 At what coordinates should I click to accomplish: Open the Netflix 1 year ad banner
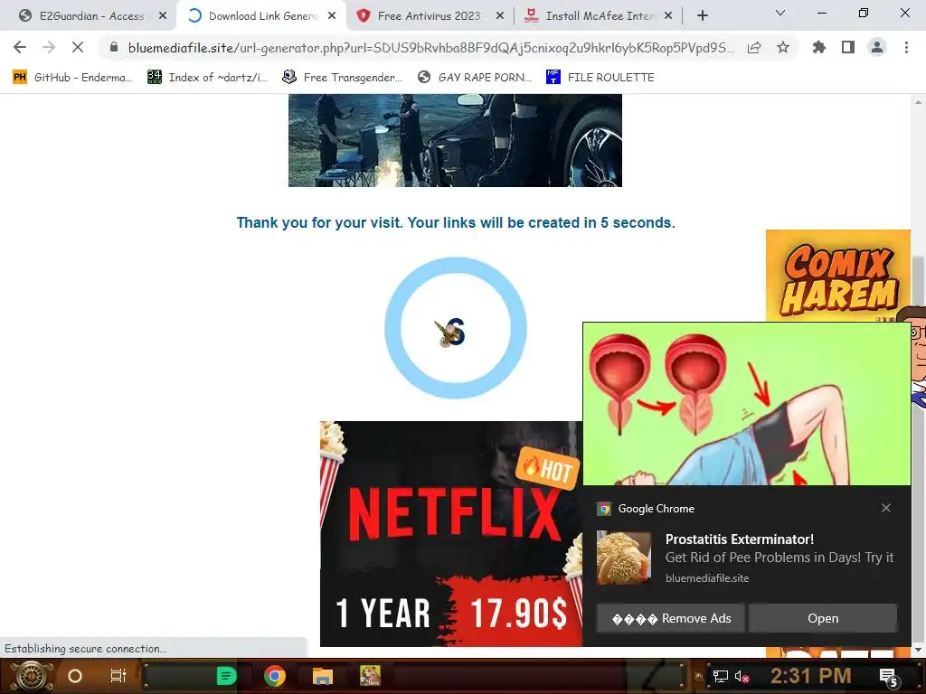click(451, 533)
